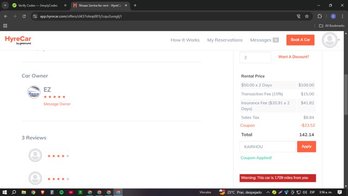
Task: Open the red YouTube app in taskbar
Action: 71,192
